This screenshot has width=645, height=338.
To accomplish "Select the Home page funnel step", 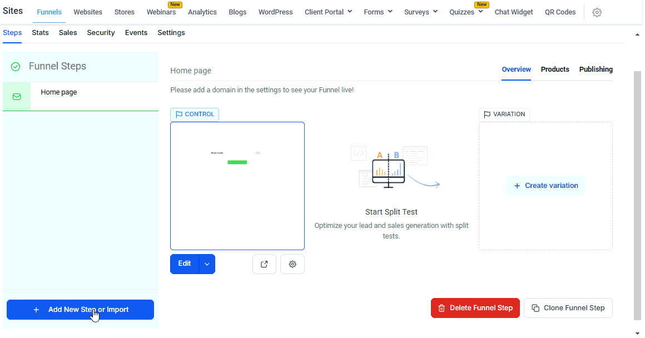I will 81,97.
